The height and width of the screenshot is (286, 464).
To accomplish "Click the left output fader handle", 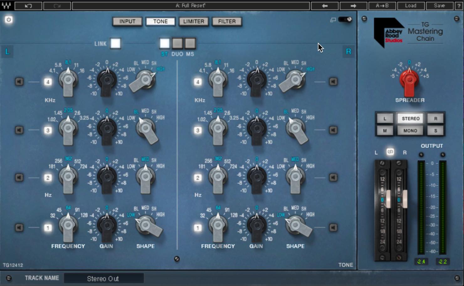I will (x=388, y=199).
